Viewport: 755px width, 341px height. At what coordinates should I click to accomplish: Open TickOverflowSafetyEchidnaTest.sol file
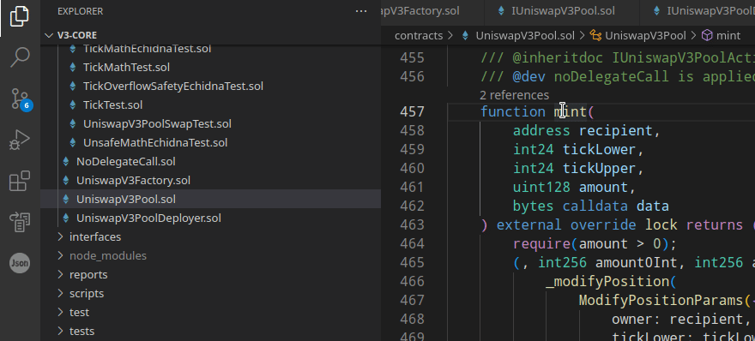pyautogui.click(x=172, y=86)
